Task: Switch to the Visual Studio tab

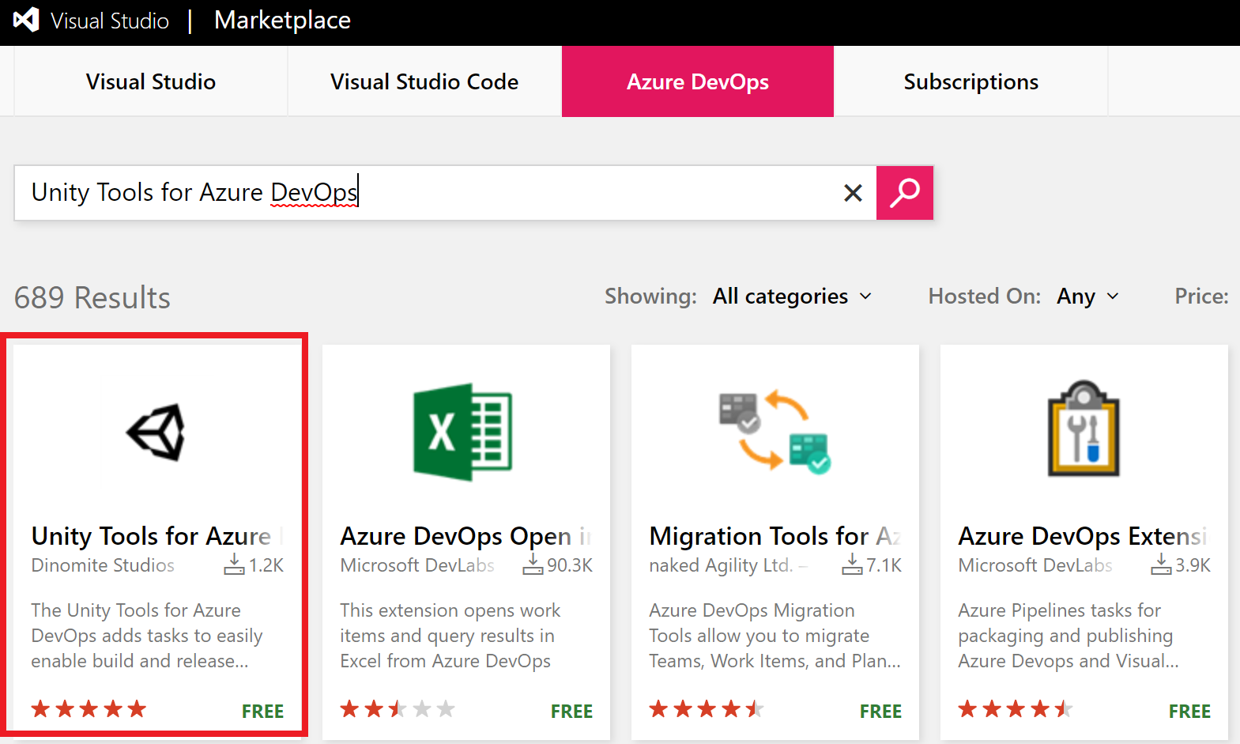Action: click(x=150, y=81)
